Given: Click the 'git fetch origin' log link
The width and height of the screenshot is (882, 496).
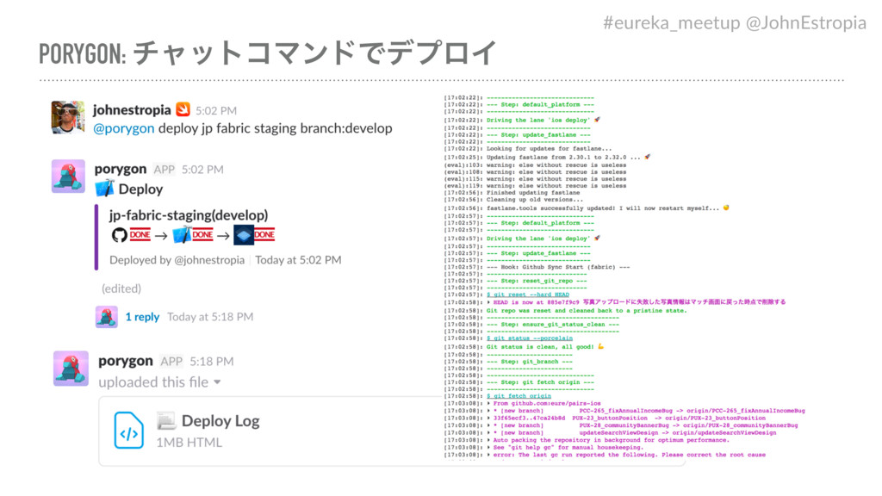Looking at the screenshot, I should point(519,396).
